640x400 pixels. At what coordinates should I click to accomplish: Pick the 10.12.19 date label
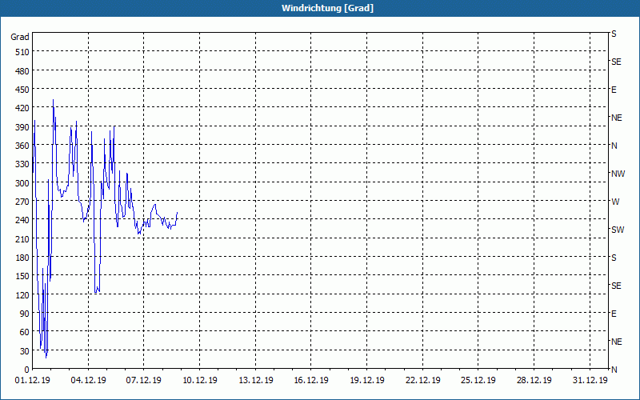pyautogui.click(x=199, y=381)
